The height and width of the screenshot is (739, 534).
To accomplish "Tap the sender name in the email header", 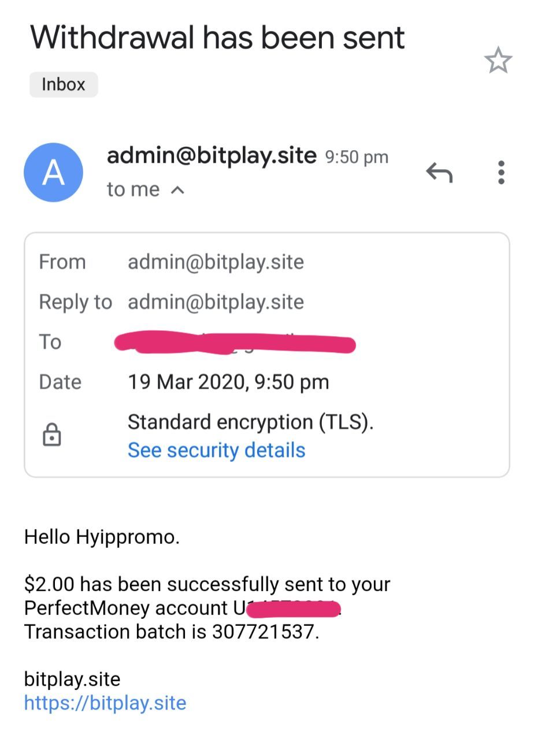I will [212, 155].
